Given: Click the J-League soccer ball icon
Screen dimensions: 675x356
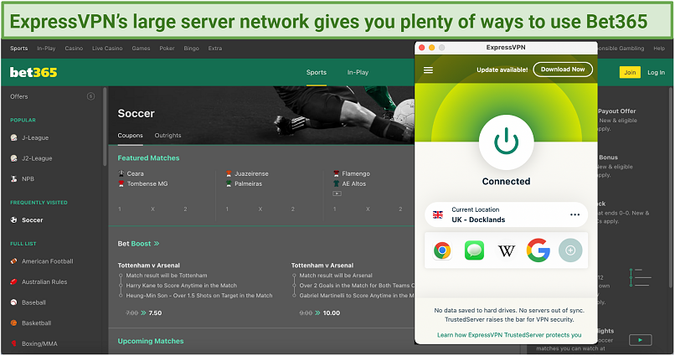Looking at the screenshot, I should pyautogui.click(x=13, y=137).
